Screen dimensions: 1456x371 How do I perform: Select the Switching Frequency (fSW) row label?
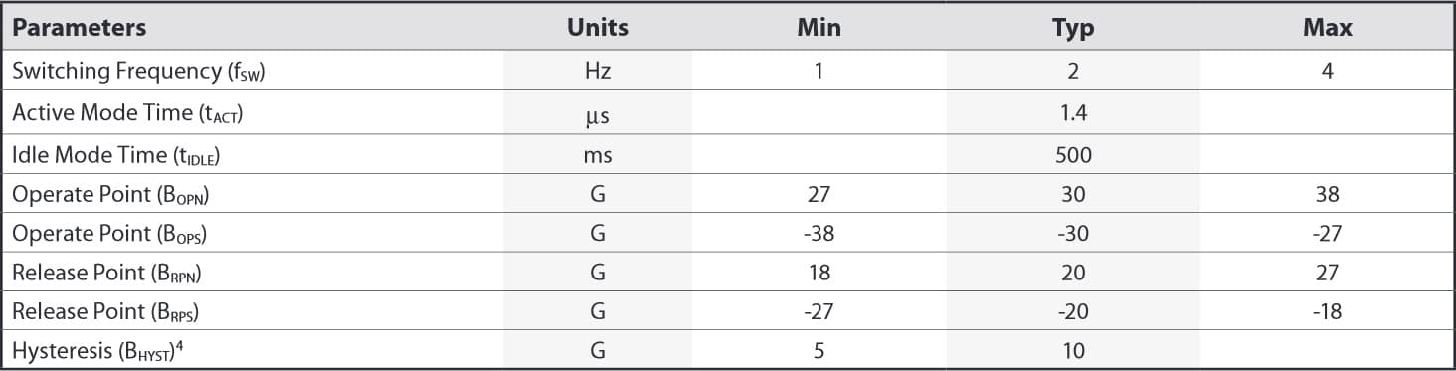pos(139,72)
